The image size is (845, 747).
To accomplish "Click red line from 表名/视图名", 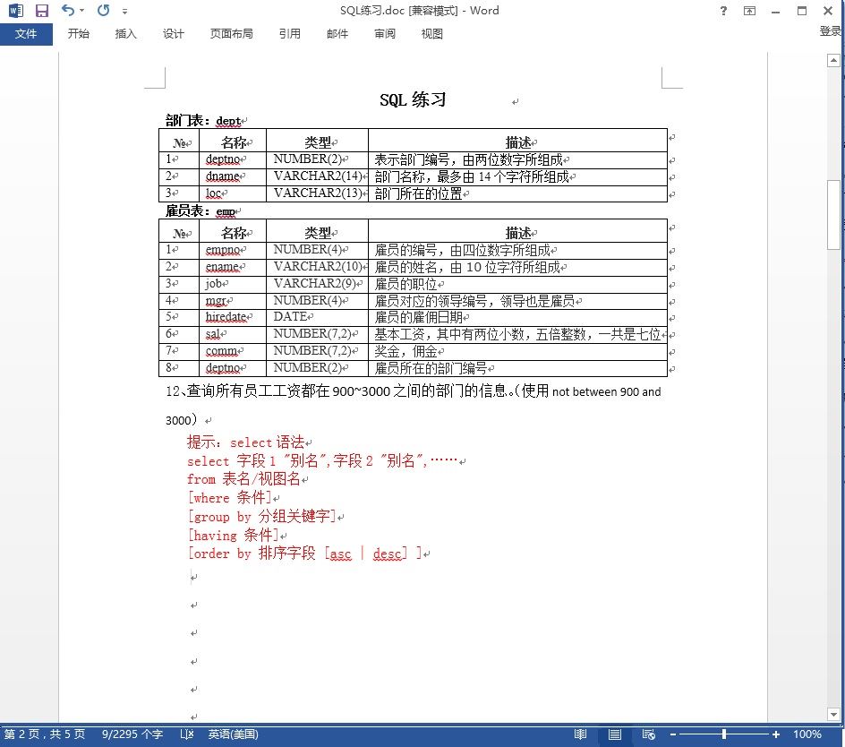I will pyautogui.click(x=243, y=479).
